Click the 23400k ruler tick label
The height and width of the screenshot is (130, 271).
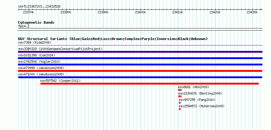(140, 12)
